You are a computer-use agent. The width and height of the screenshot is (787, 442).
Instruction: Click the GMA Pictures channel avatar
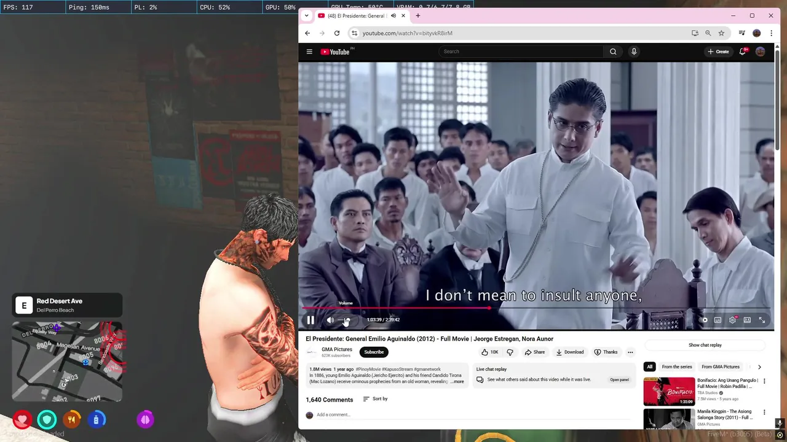[x=312, y=352]
